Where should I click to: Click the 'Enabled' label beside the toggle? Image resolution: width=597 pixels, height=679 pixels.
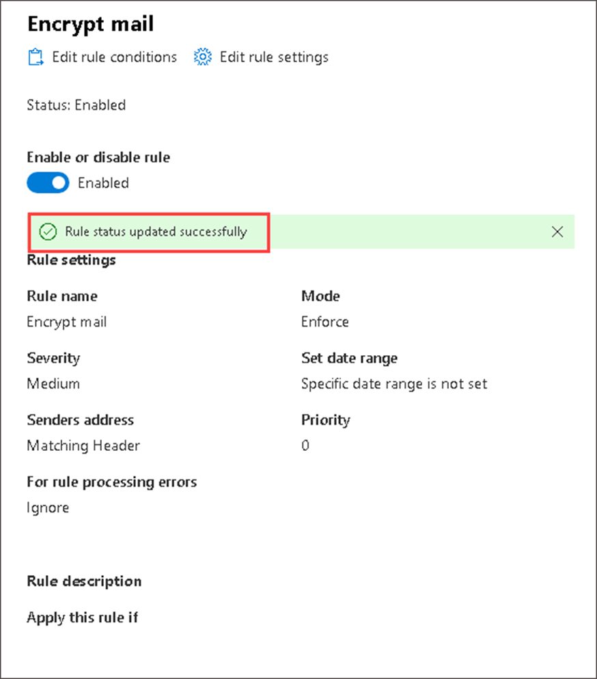[x=103, y=183]
